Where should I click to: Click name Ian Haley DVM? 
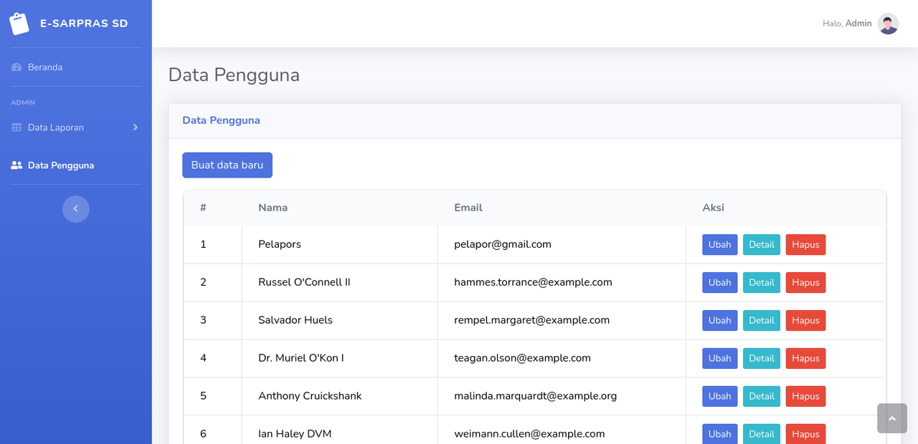pyautogui.click(x=295, y=434)
